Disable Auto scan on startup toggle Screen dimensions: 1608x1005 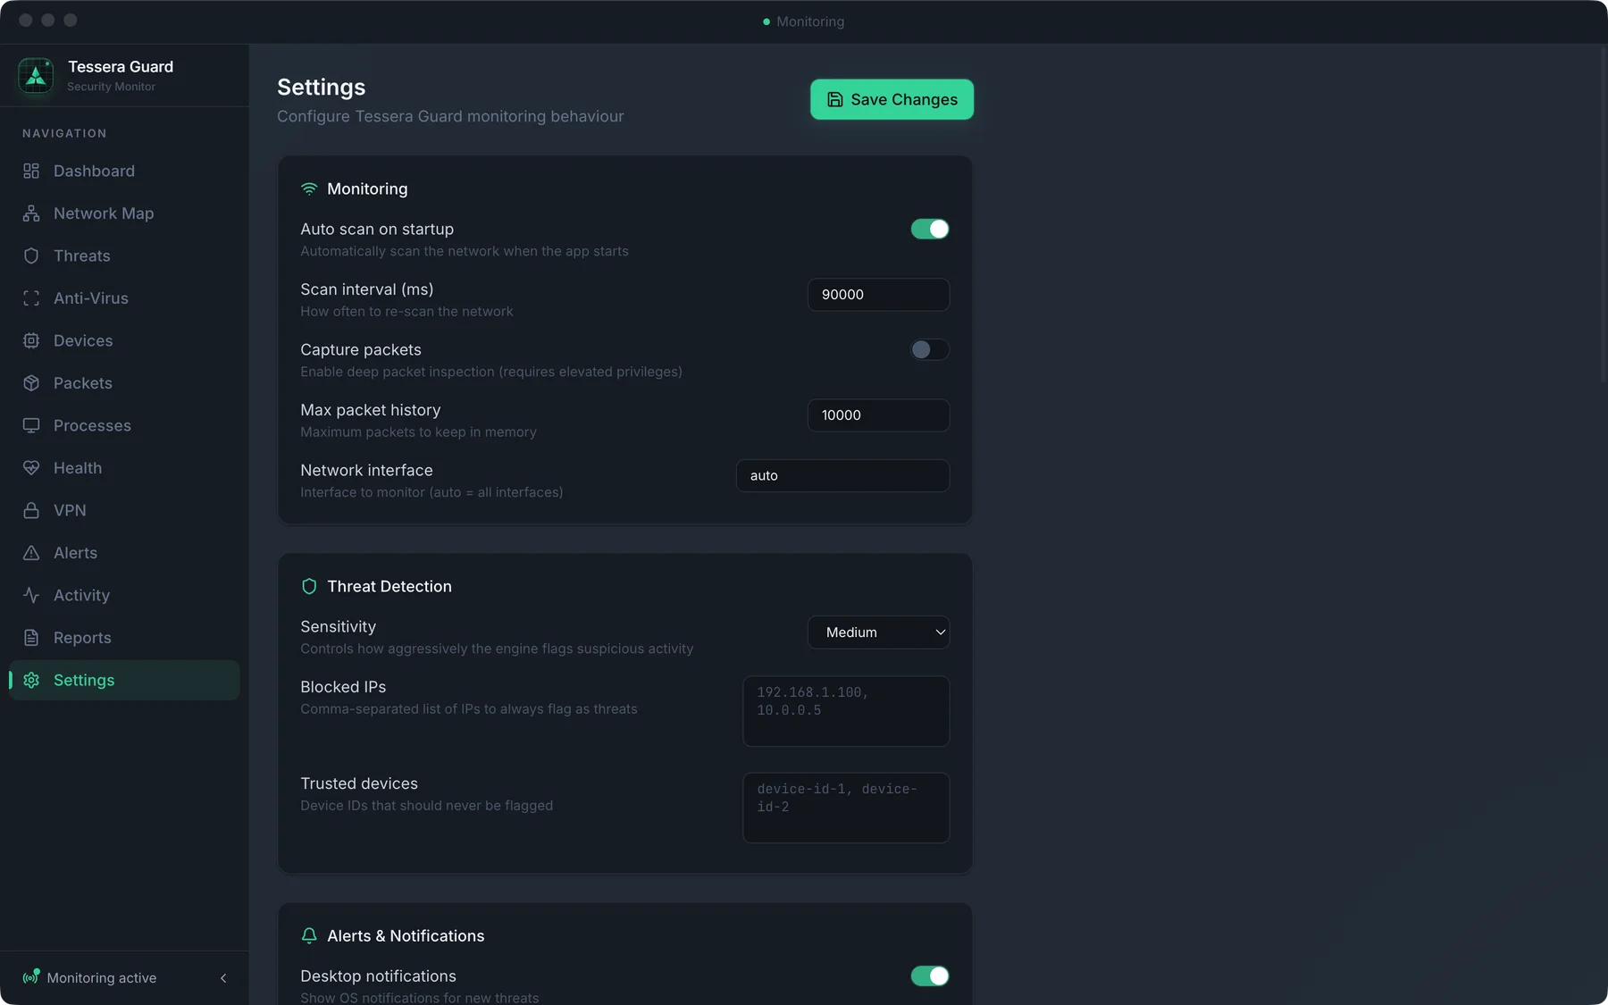click(930, 229)
